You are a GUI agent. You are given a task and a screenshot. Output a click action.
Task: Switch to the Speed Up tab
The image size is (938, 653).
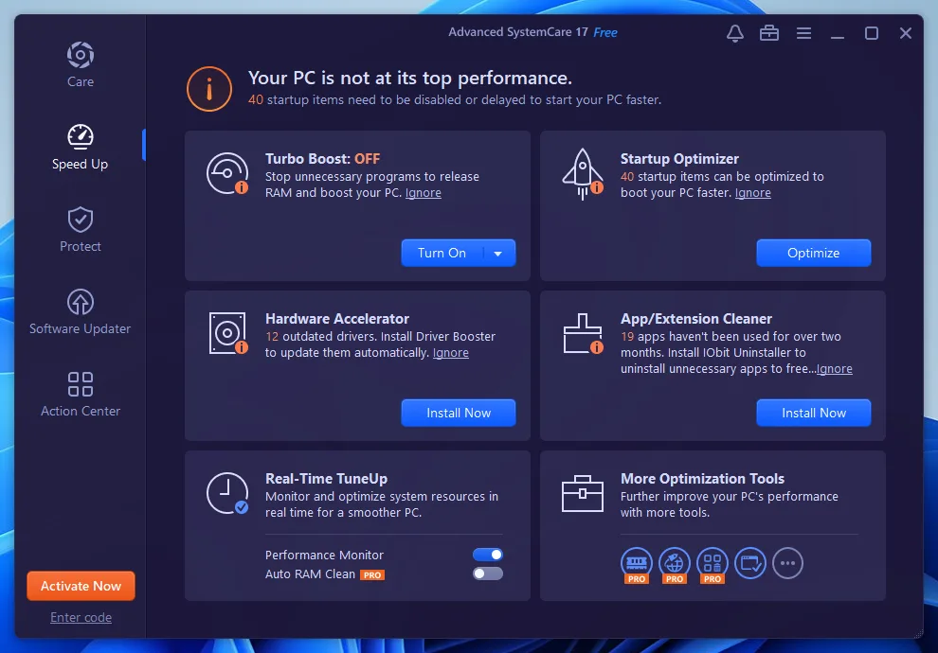pos(80,147)
